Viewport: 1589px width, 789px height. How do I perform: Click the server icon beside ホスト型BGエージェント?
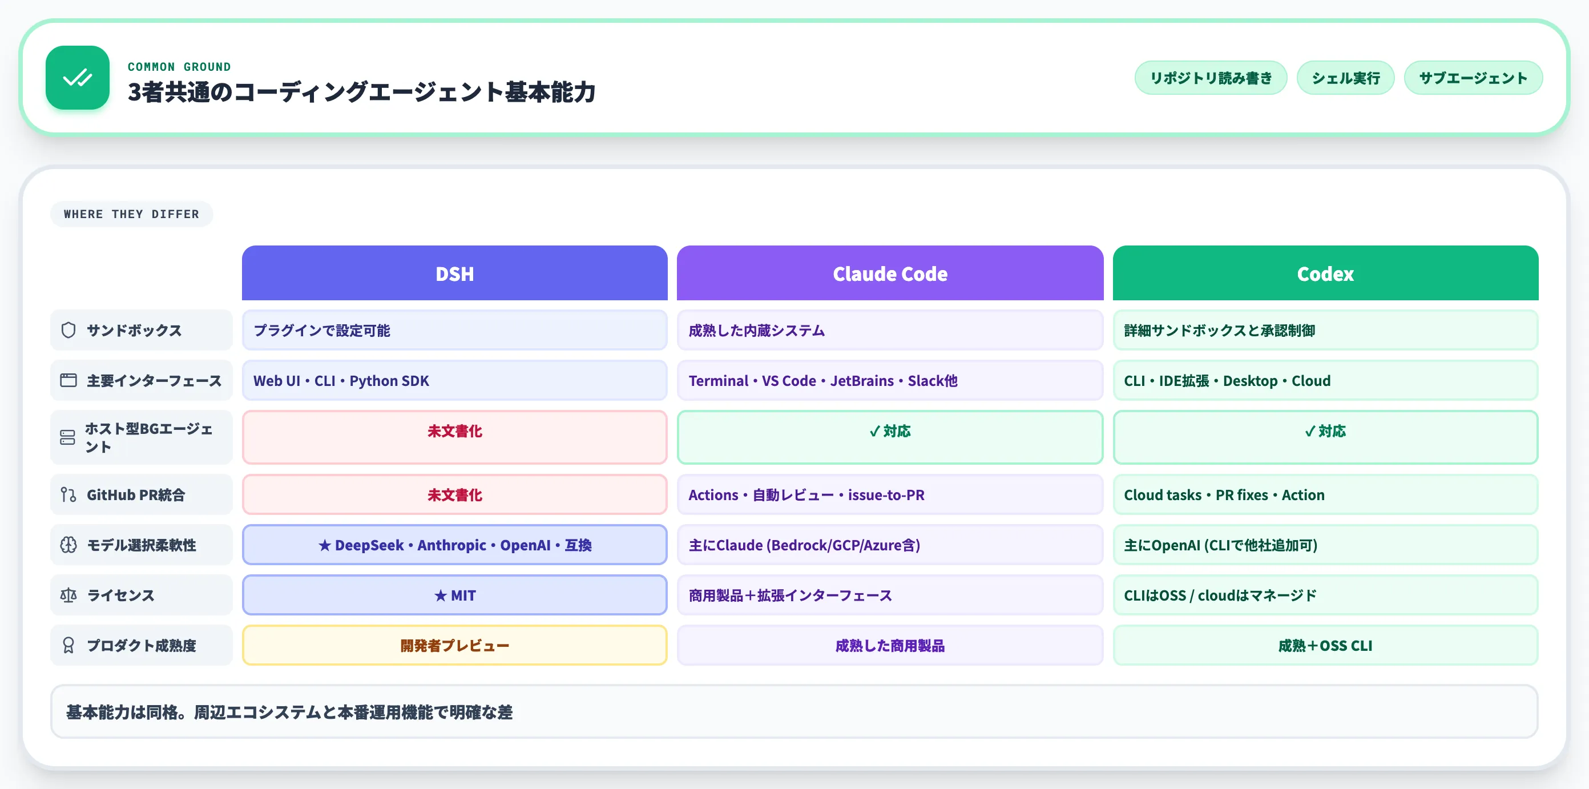68,437
